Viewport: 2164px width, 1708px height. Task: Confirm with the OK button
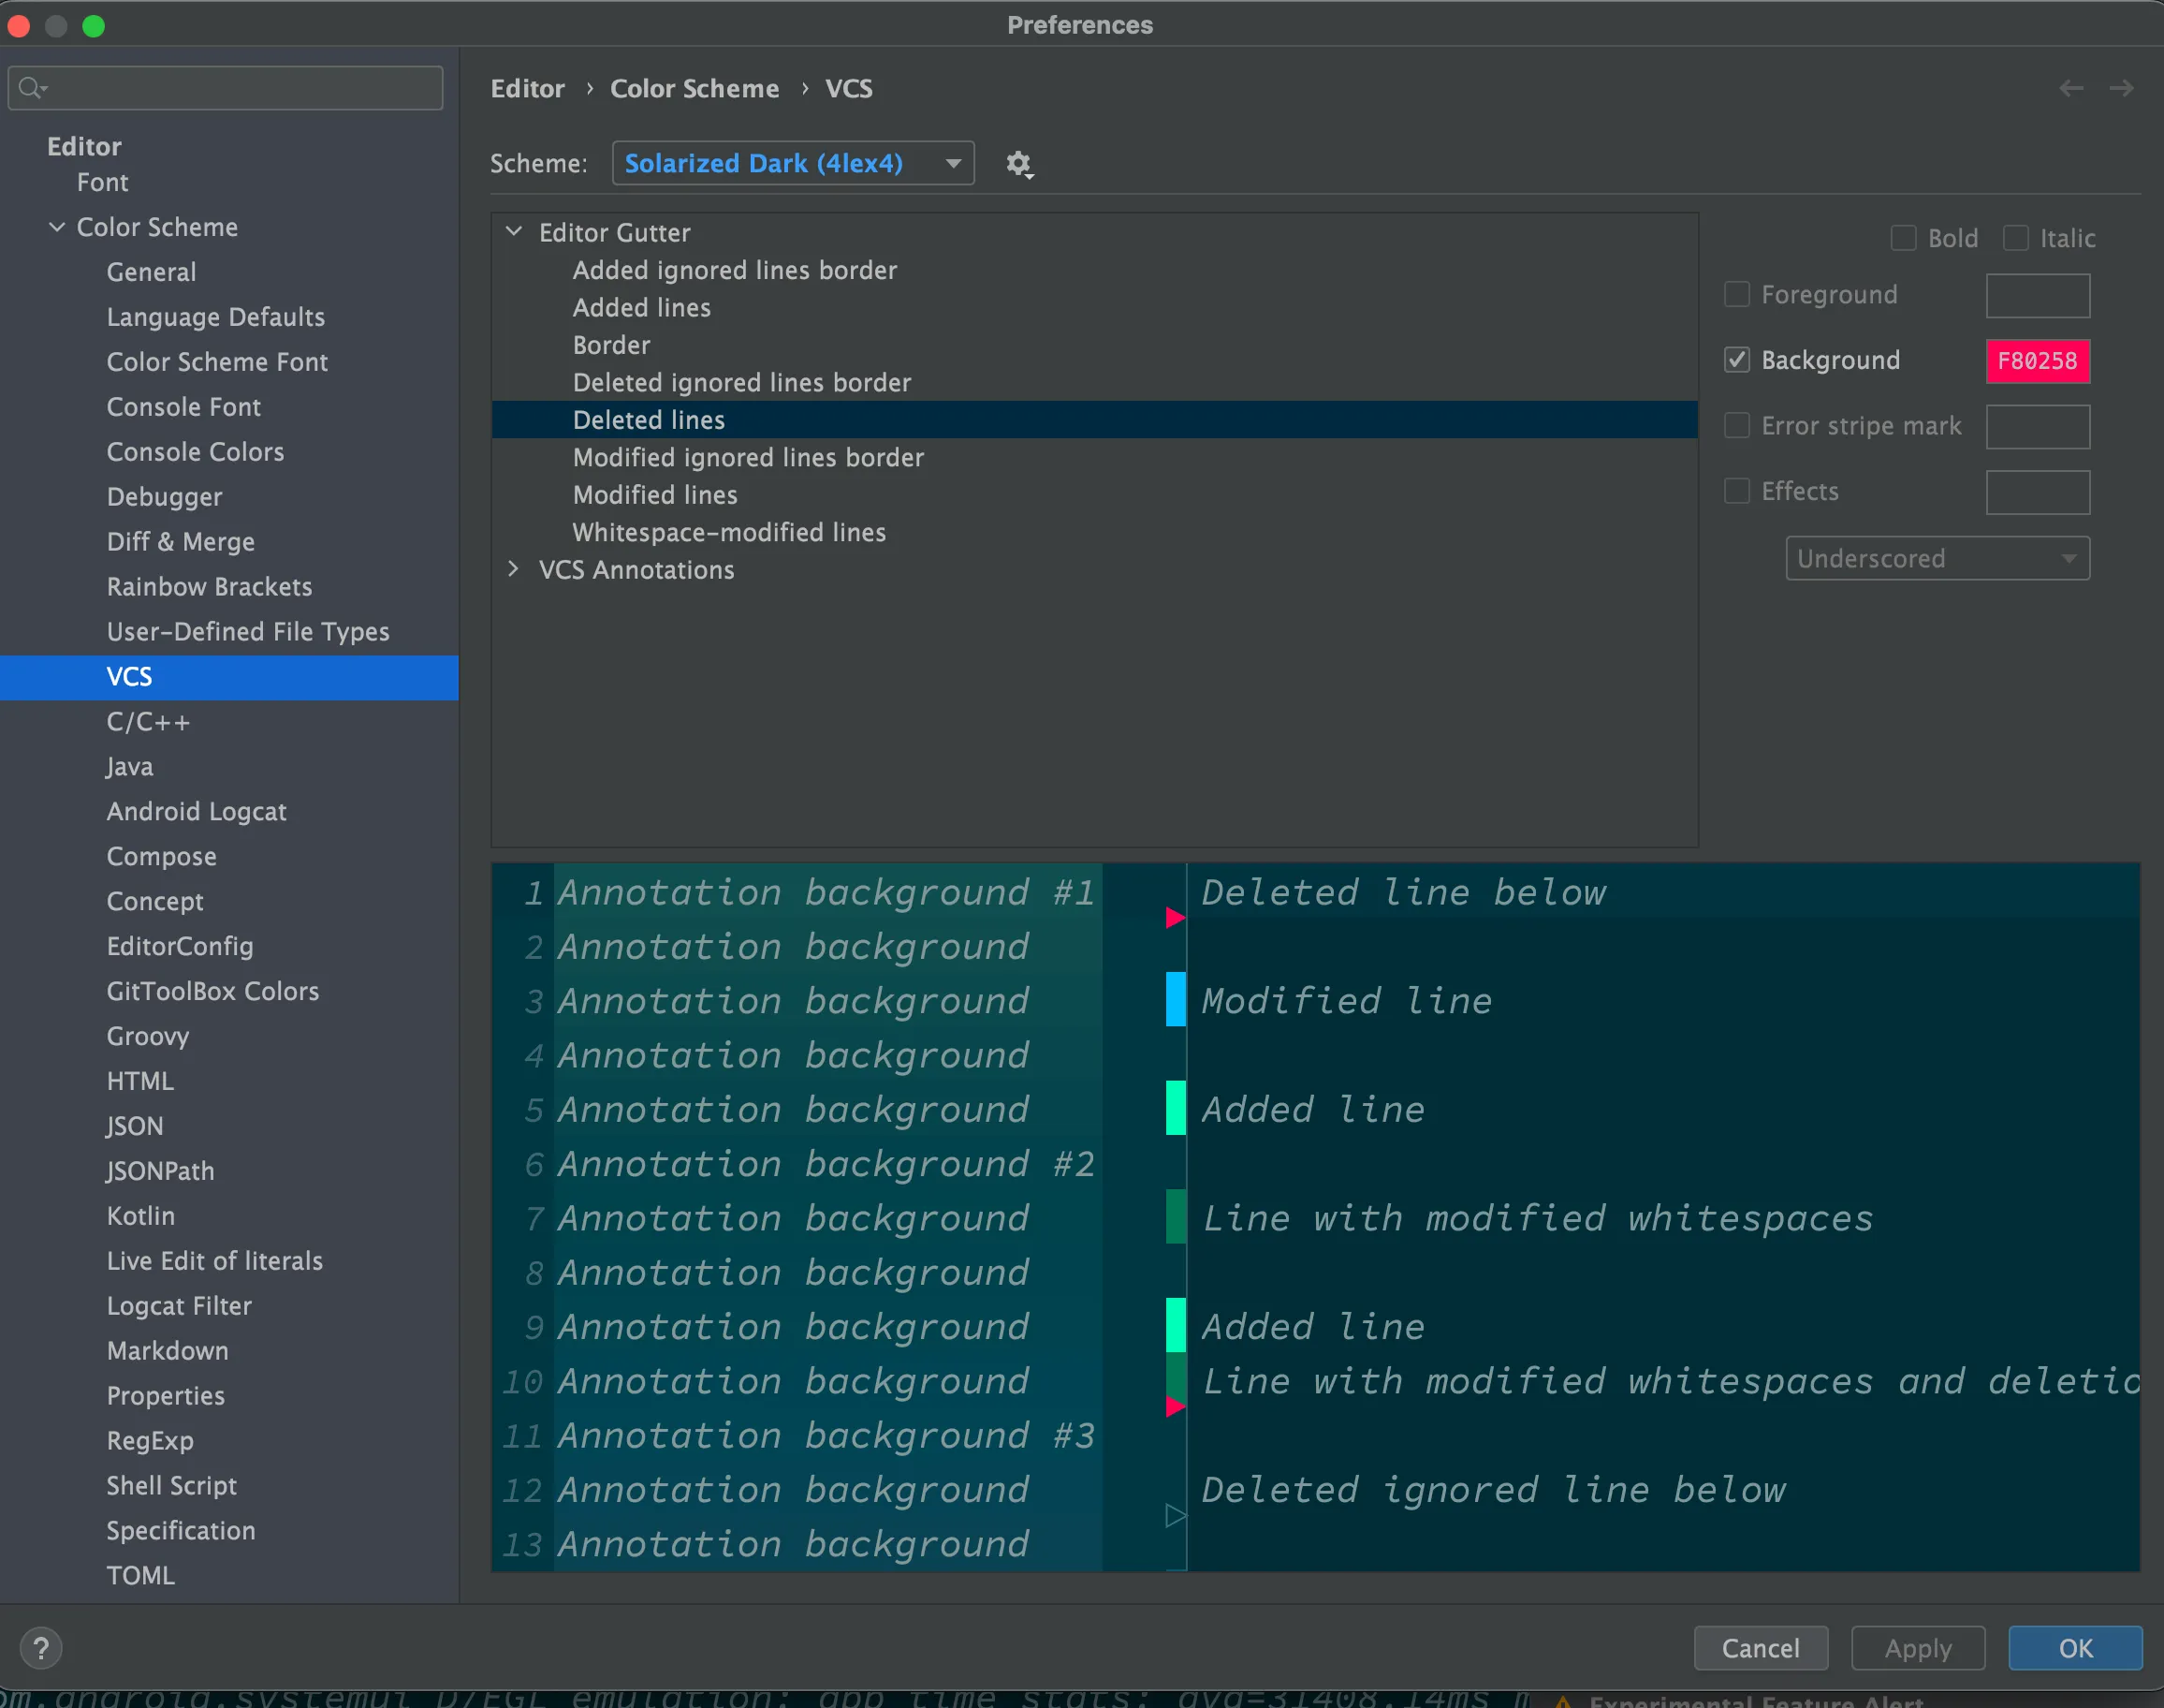2074,1647
